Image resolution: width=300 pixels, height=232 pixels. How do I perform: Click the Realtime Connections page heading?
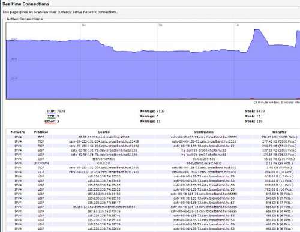coord(26,4)
